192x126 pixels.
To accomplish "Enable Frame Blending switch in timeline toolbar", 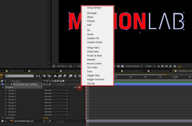I will click(60, 76).
